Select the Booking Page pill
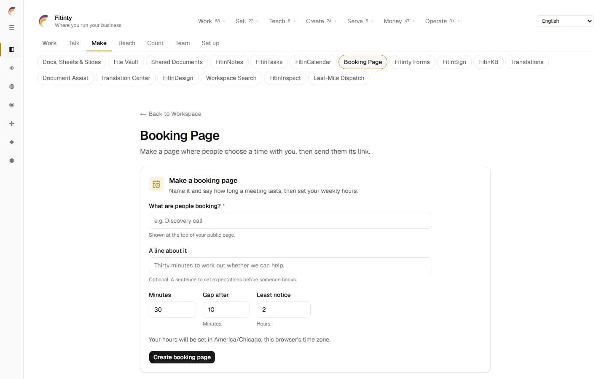607x379 pixels. coord(363,62)
